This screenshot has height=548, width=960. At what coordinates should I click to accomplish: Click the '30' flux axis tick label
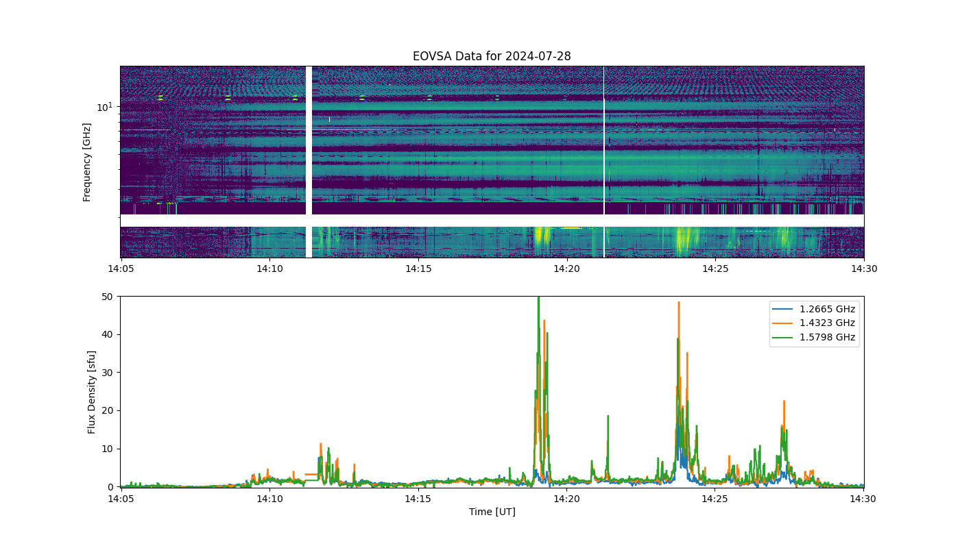[108, 373]
